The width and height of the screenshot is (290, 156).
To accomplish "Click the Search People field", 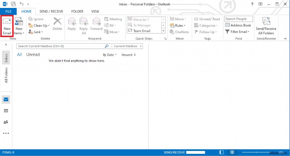I will 239,19.
